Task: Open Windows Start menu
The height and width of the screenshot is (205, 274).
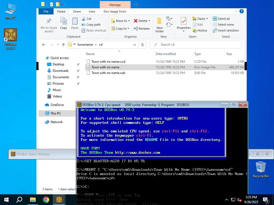Action: pyautogui.click(x=6, y=200)
